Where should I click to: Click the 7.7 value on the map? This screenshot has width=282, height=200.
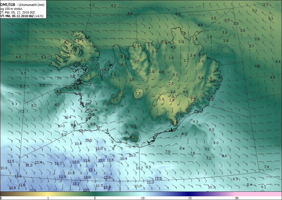coord(59,78)
